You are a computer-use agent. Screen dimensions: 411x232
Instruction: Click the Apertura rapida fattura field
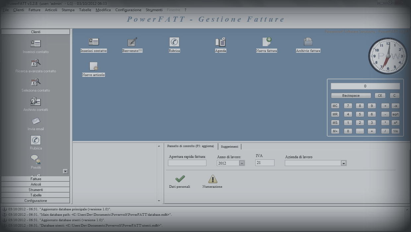click(187, 163)
